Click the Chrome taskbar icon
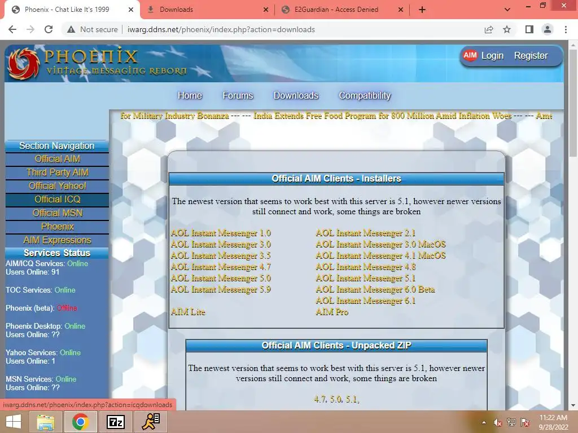This screenshot has width=578, height=433. pos(80,422)
